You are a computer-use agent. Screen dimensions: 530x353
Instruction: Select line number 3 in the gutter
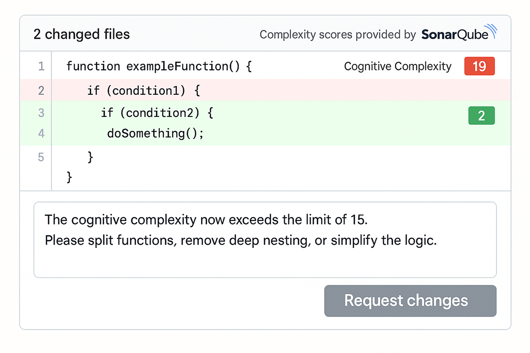[42, 113]
